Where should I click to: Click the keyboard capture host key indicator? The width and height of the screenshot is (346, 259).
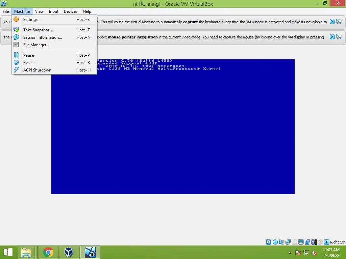[327, 242]
